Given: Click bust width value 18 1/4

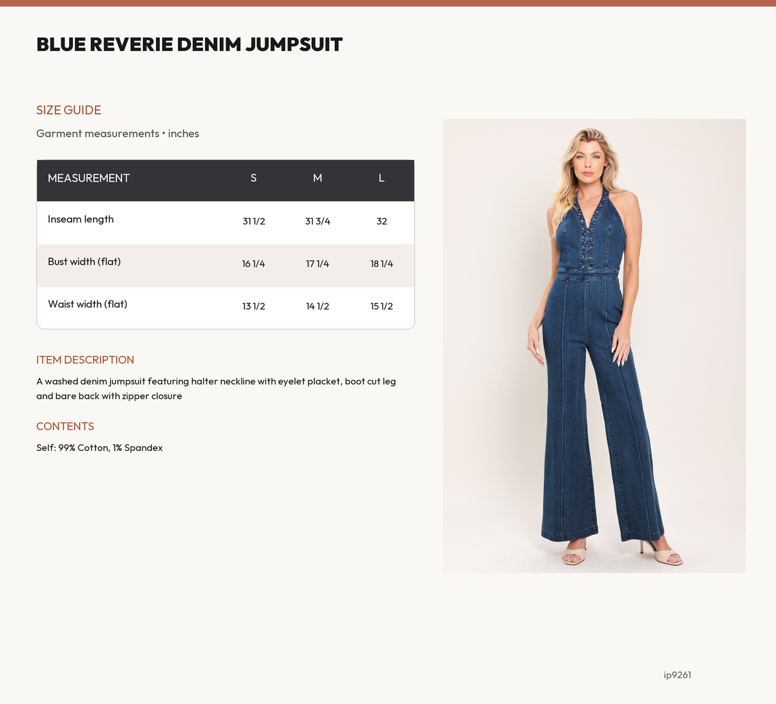Looking at the screenshot, I should click(382, 264).
